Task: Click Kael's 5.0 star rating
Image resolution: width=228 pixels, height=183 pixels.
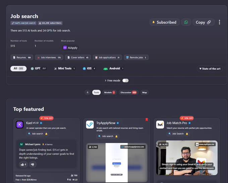Action: [75, 180]
